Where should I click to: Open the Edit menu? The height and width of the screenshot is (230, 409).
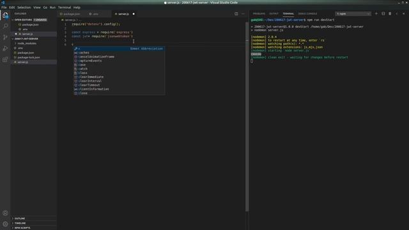tap(12, 8)
